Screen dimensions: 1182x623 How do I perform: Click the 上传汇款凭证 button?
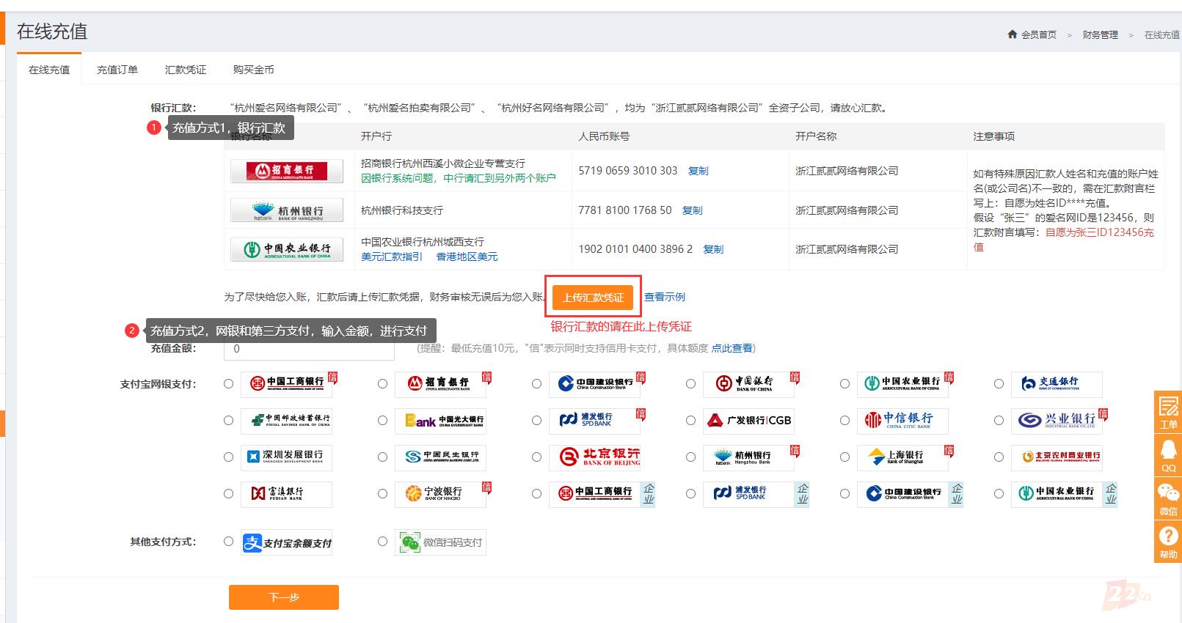(593, 298)
